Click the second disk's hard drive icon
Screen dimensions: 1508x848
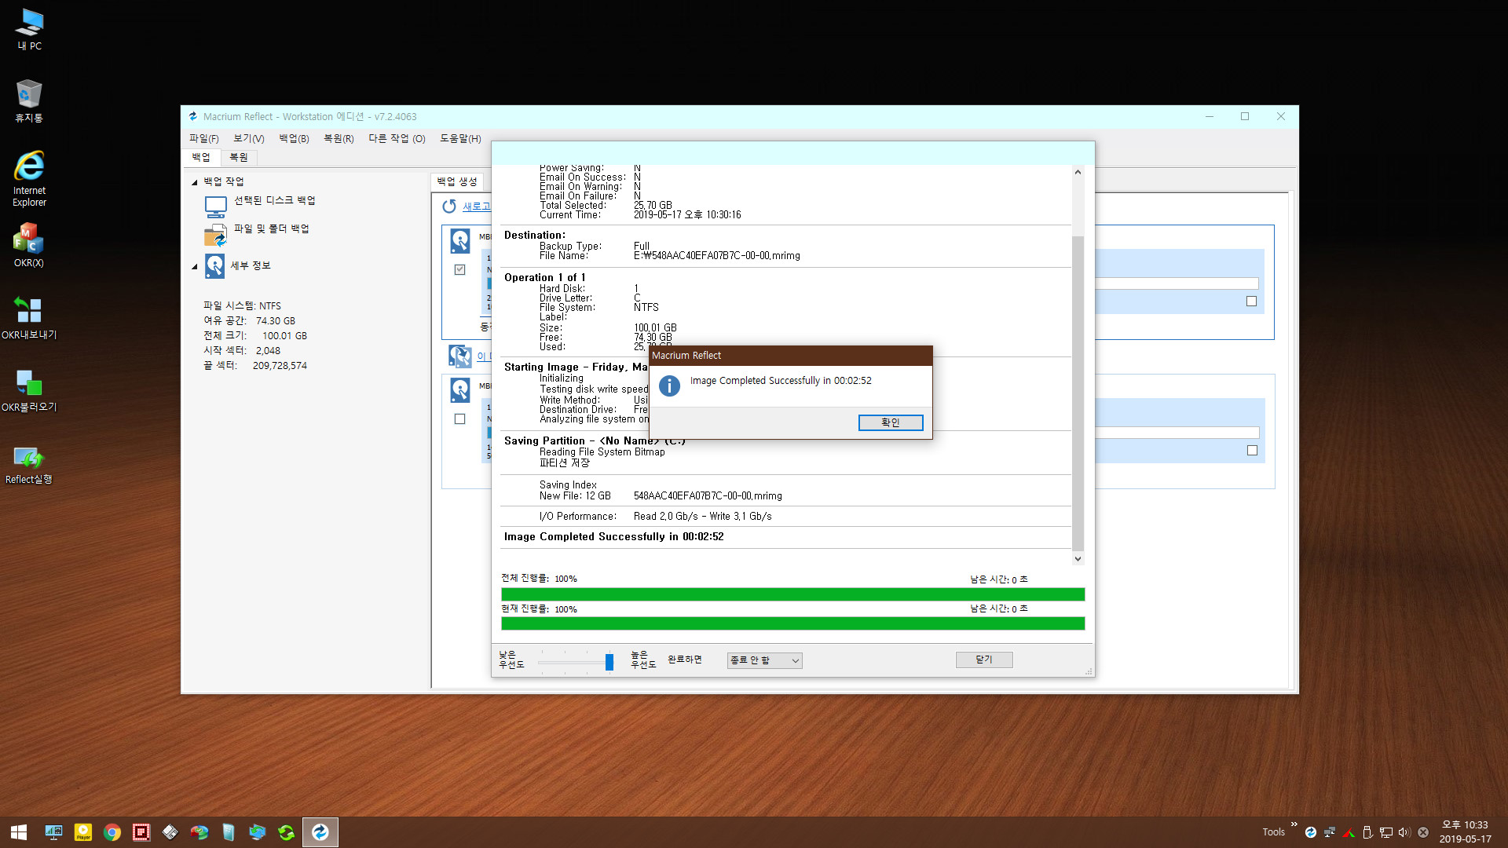[459, 389]
